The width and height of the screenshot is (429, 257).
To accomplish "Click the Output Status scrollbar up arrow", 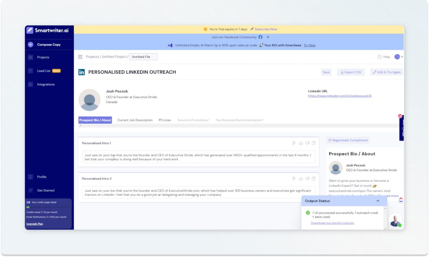I will [385, 208].
